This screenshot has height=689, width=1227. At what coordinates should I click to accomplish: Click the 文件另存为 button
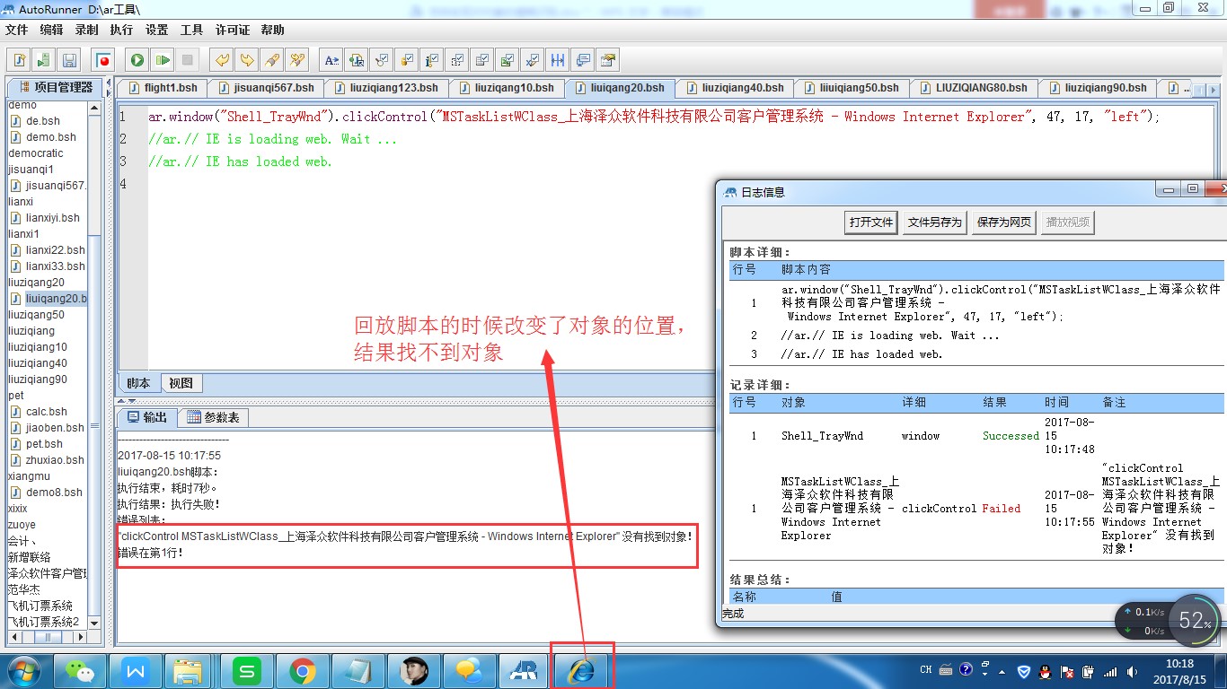coord(934,222)
